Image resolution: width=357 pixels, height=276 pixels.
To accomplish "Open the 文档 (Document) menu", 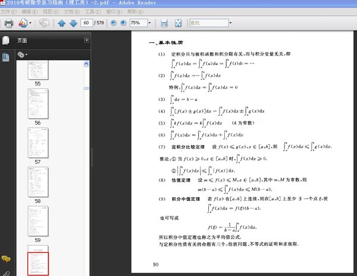I will click(x=72, y=12).
